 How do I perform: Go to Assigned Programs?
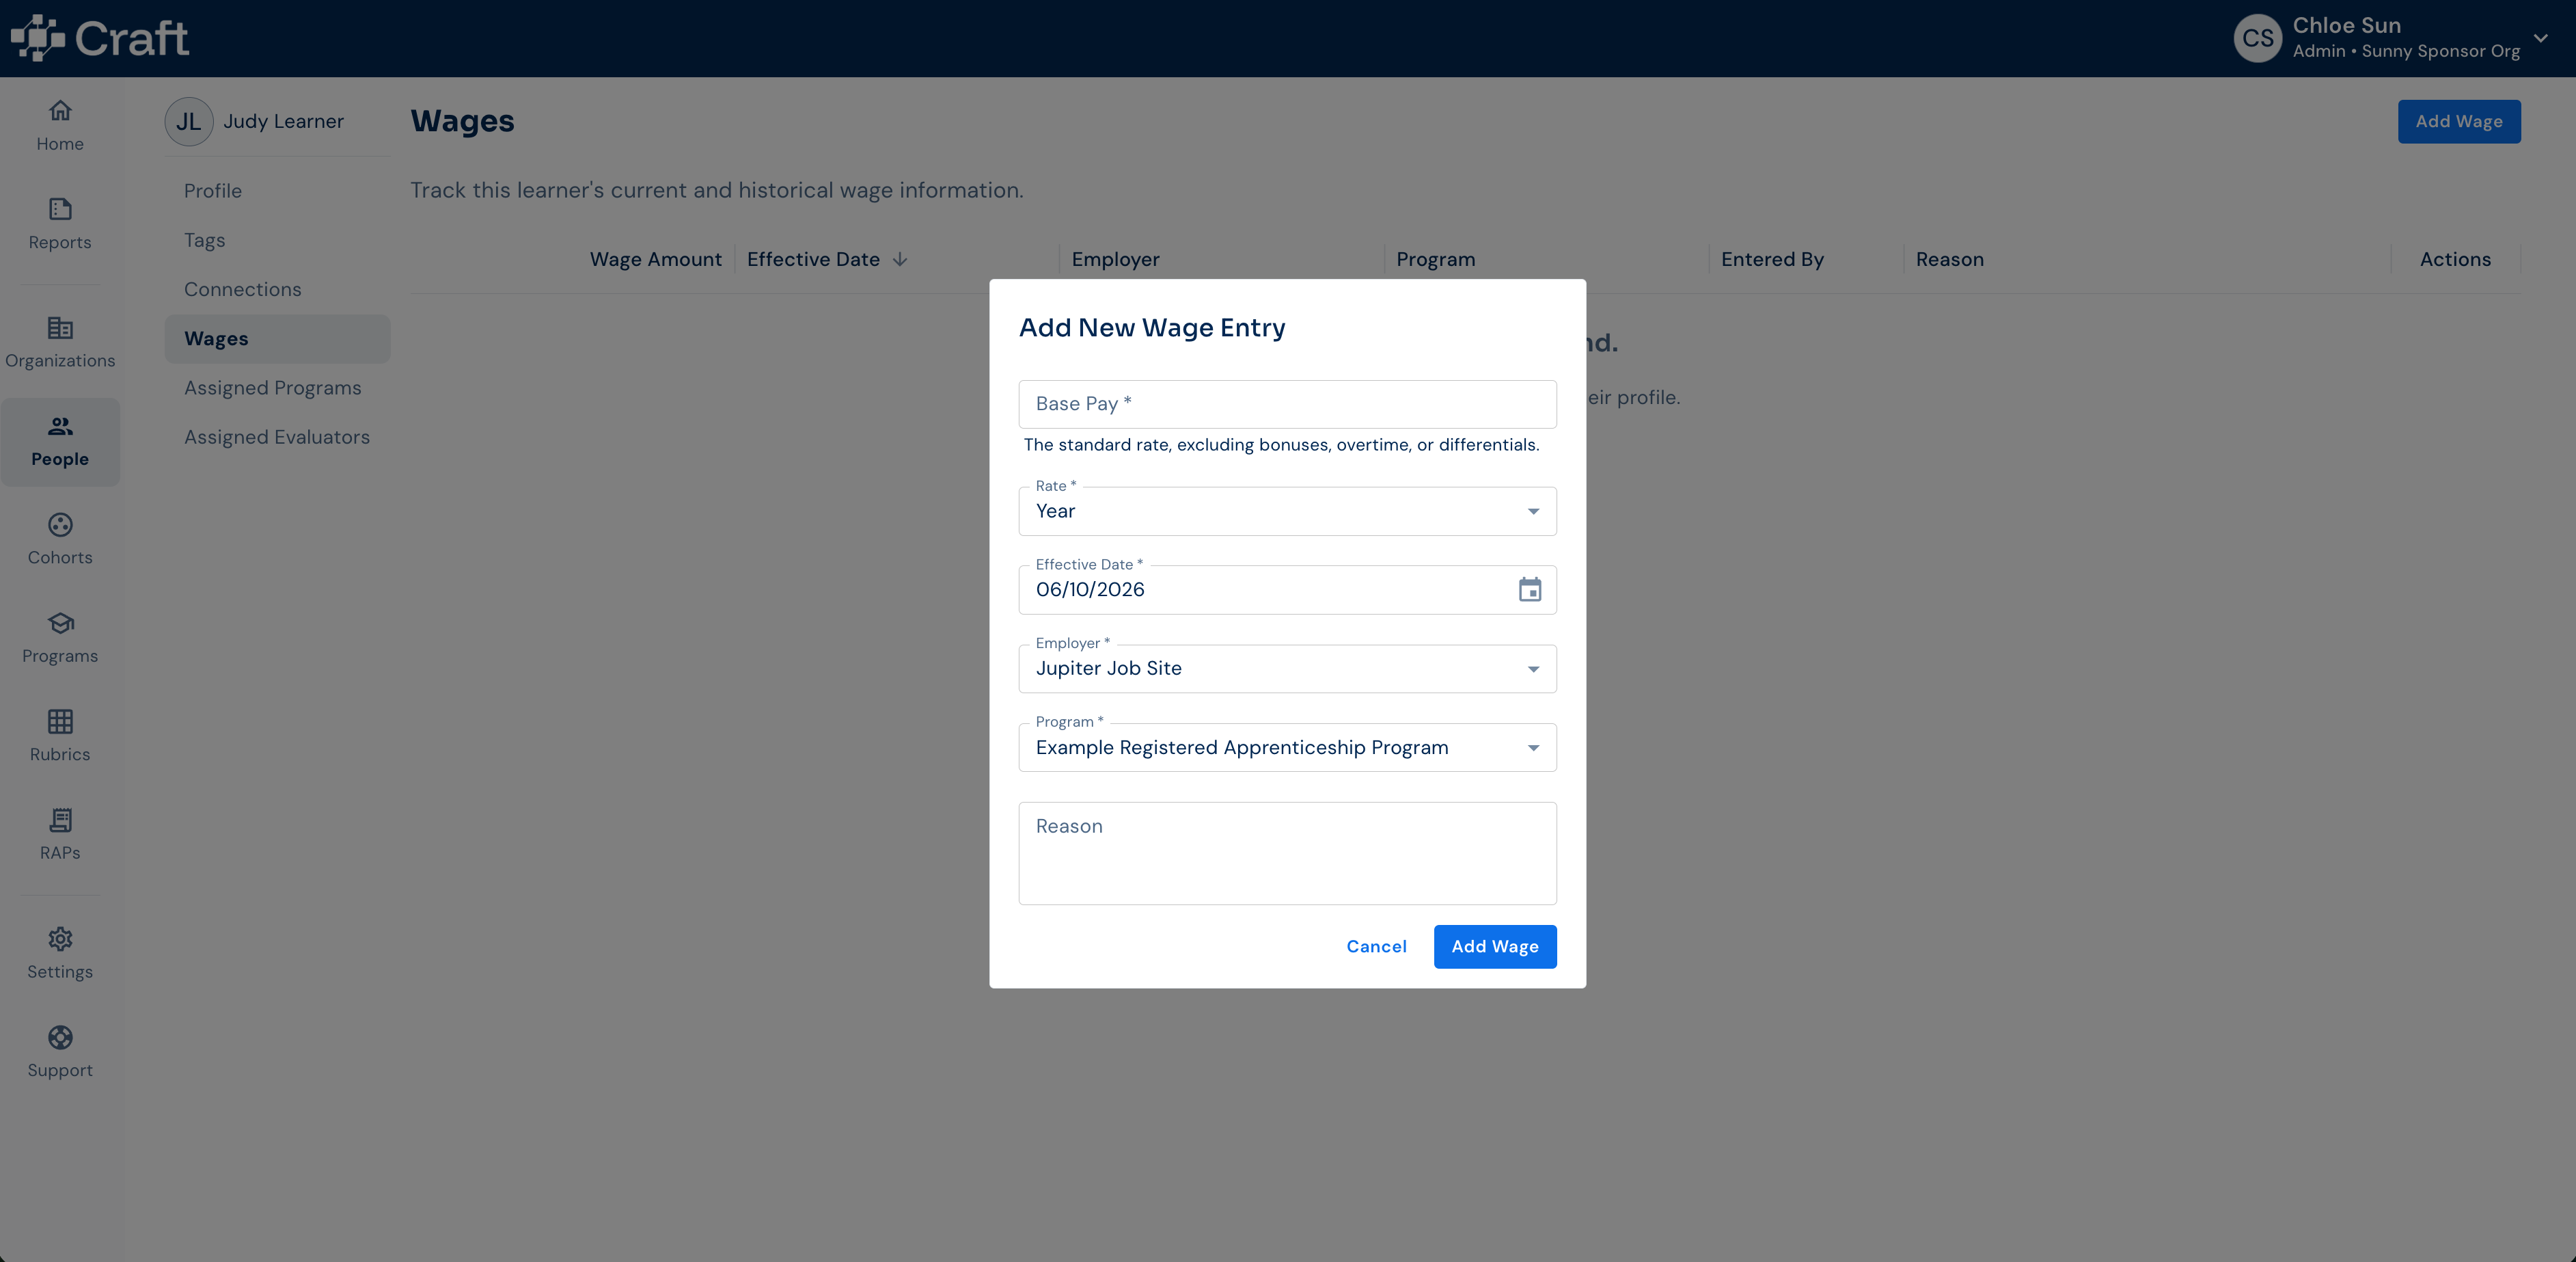[277, 388]
